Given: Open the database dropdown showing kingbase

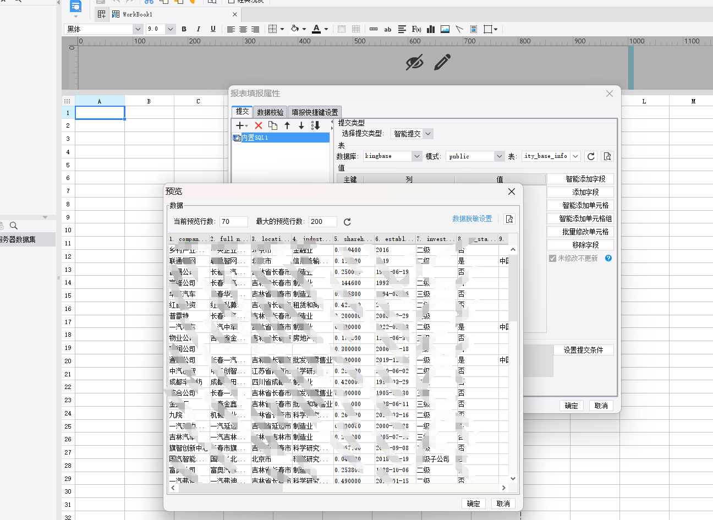Looking at the screenshot, I should [x=392, y=156].
